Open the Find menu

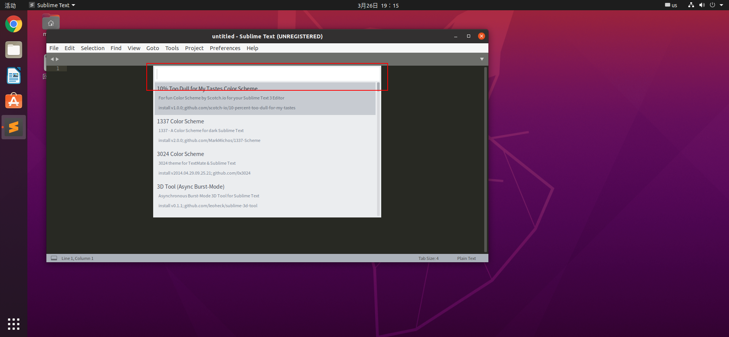tap(116, 48)
